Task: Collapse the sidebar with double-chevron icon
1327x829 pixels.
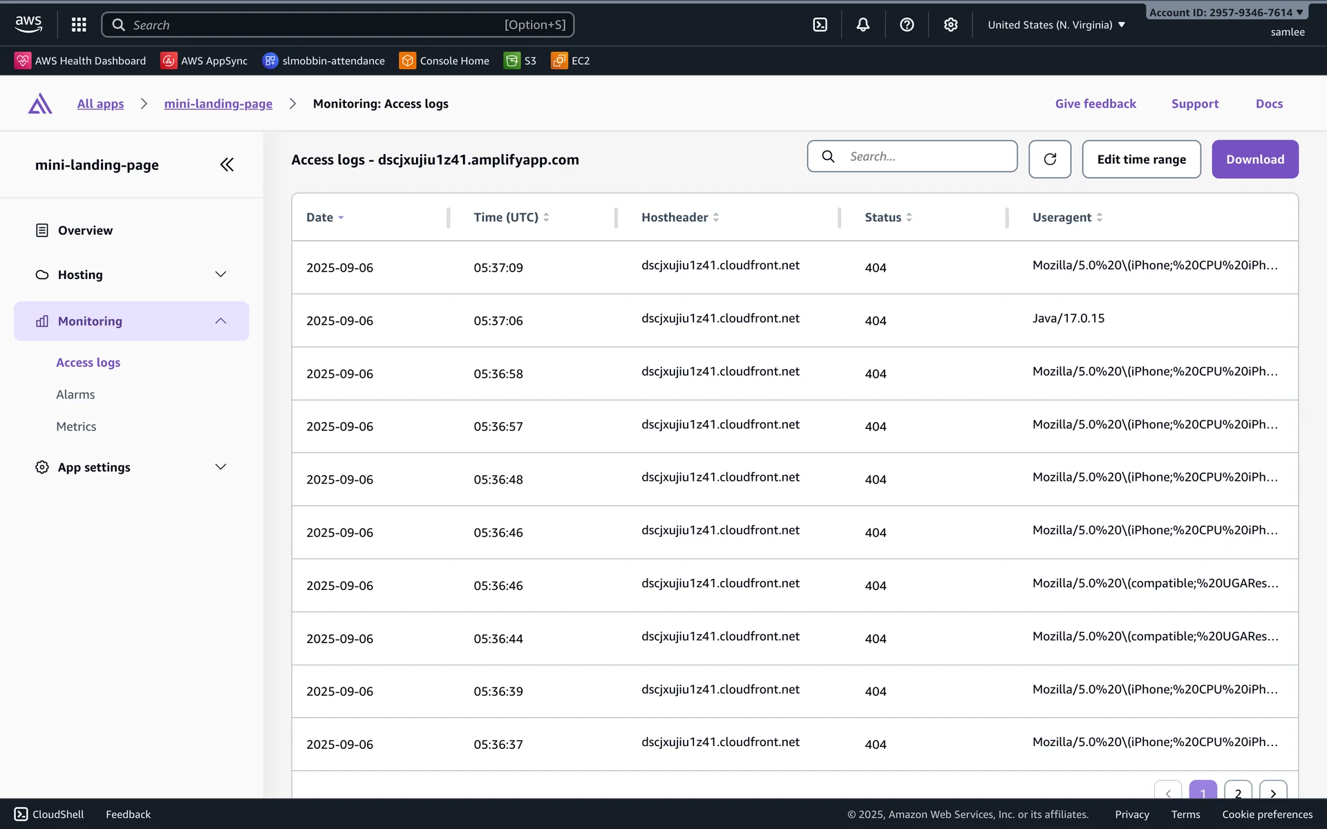Action: pyautogui.click(x=227, y=164)
